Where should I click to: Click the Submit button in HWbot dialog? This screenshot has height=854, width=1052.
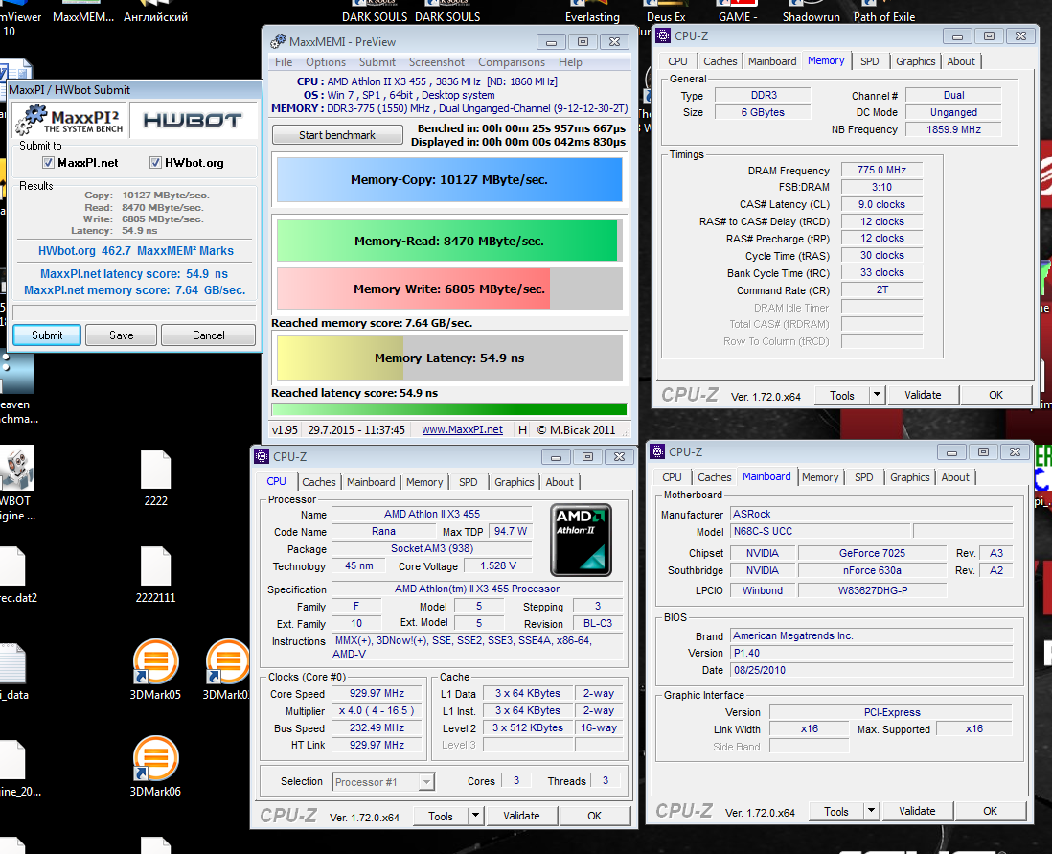[47, 335]
